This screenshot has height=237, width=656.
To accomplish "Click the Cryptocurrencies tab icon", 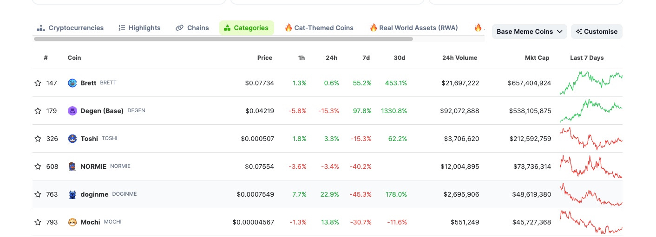I will 41,28.
